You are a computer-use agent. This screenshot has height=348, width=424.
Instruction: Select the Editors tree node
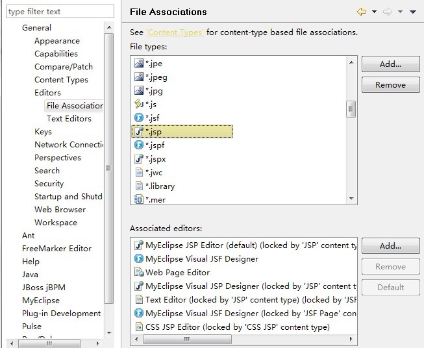coord(47,93)
